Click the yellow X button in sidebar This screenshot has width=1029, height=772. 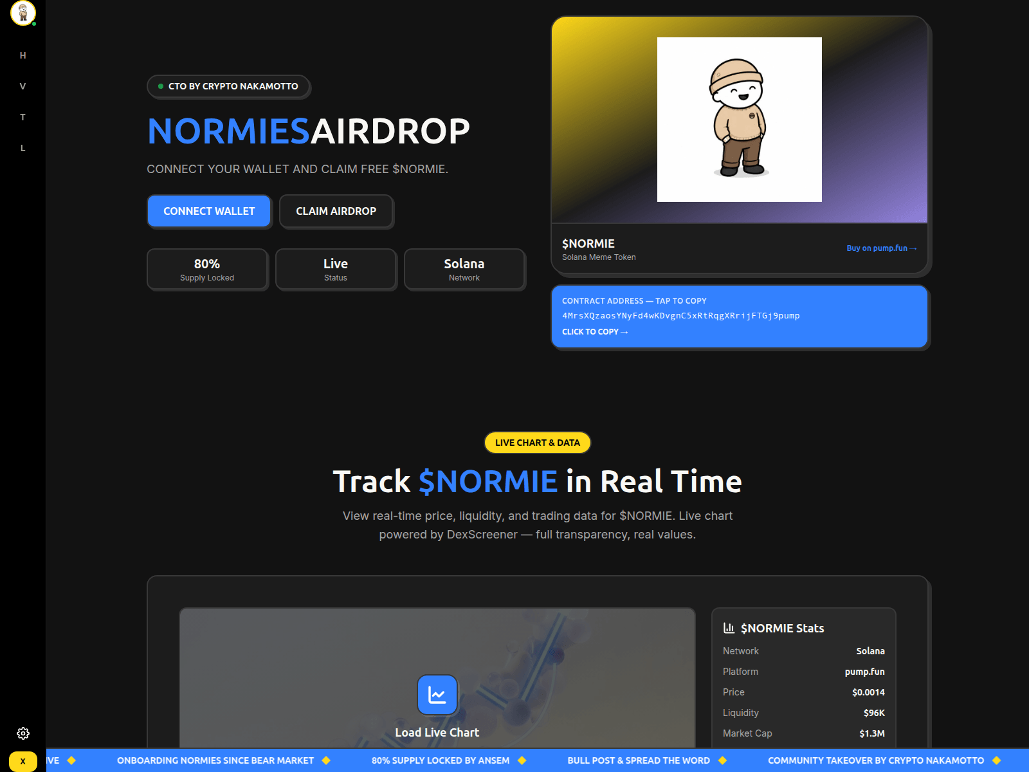click(23, 761)
